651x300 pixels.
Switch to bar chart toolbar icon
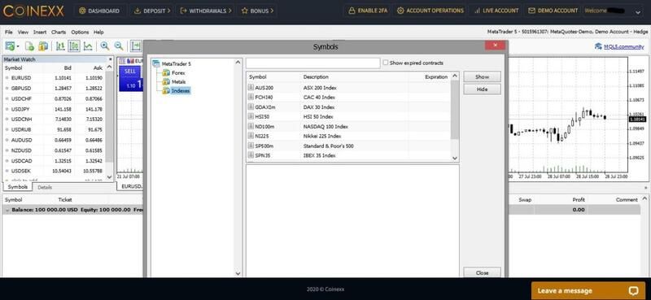(60, 46)
